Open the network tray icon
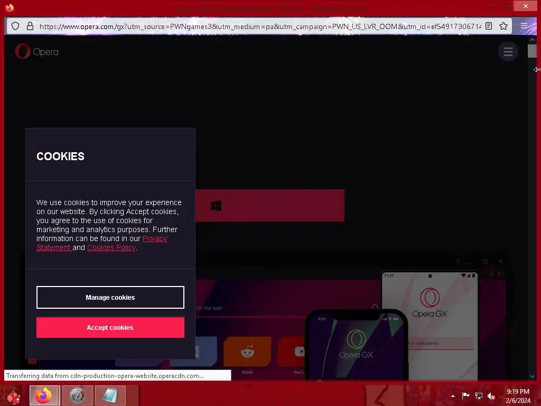Viewport: 541px width, 406px height. pos(479,395)
